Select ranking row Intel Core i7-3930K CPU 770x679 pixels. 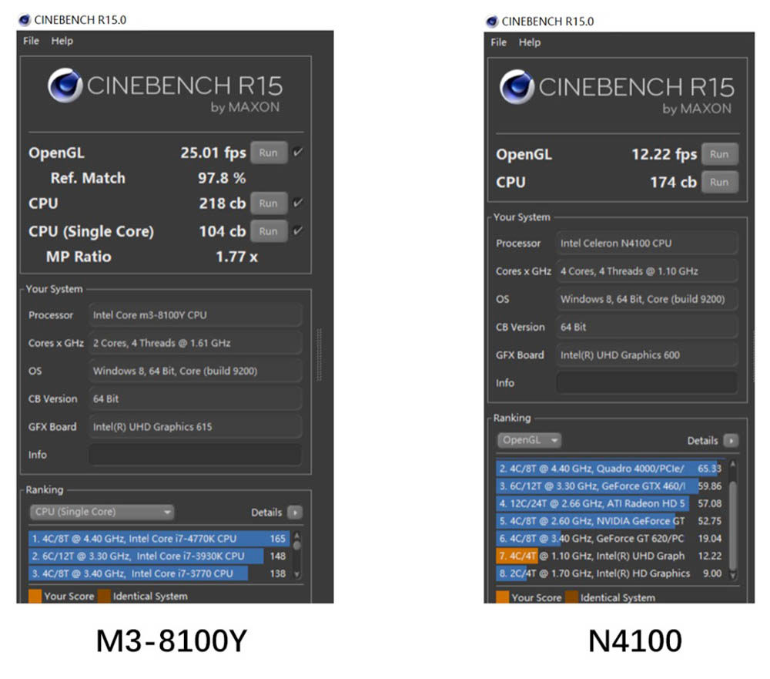[159, 556]
